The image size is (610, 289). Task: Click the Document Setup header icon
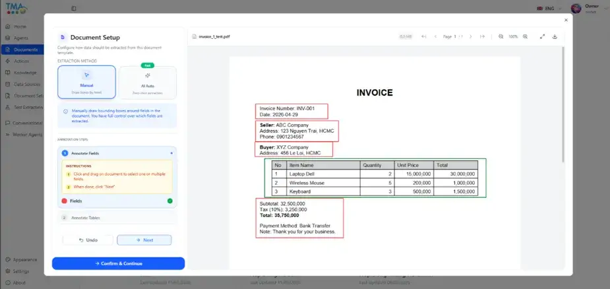[x=63, y=38]
